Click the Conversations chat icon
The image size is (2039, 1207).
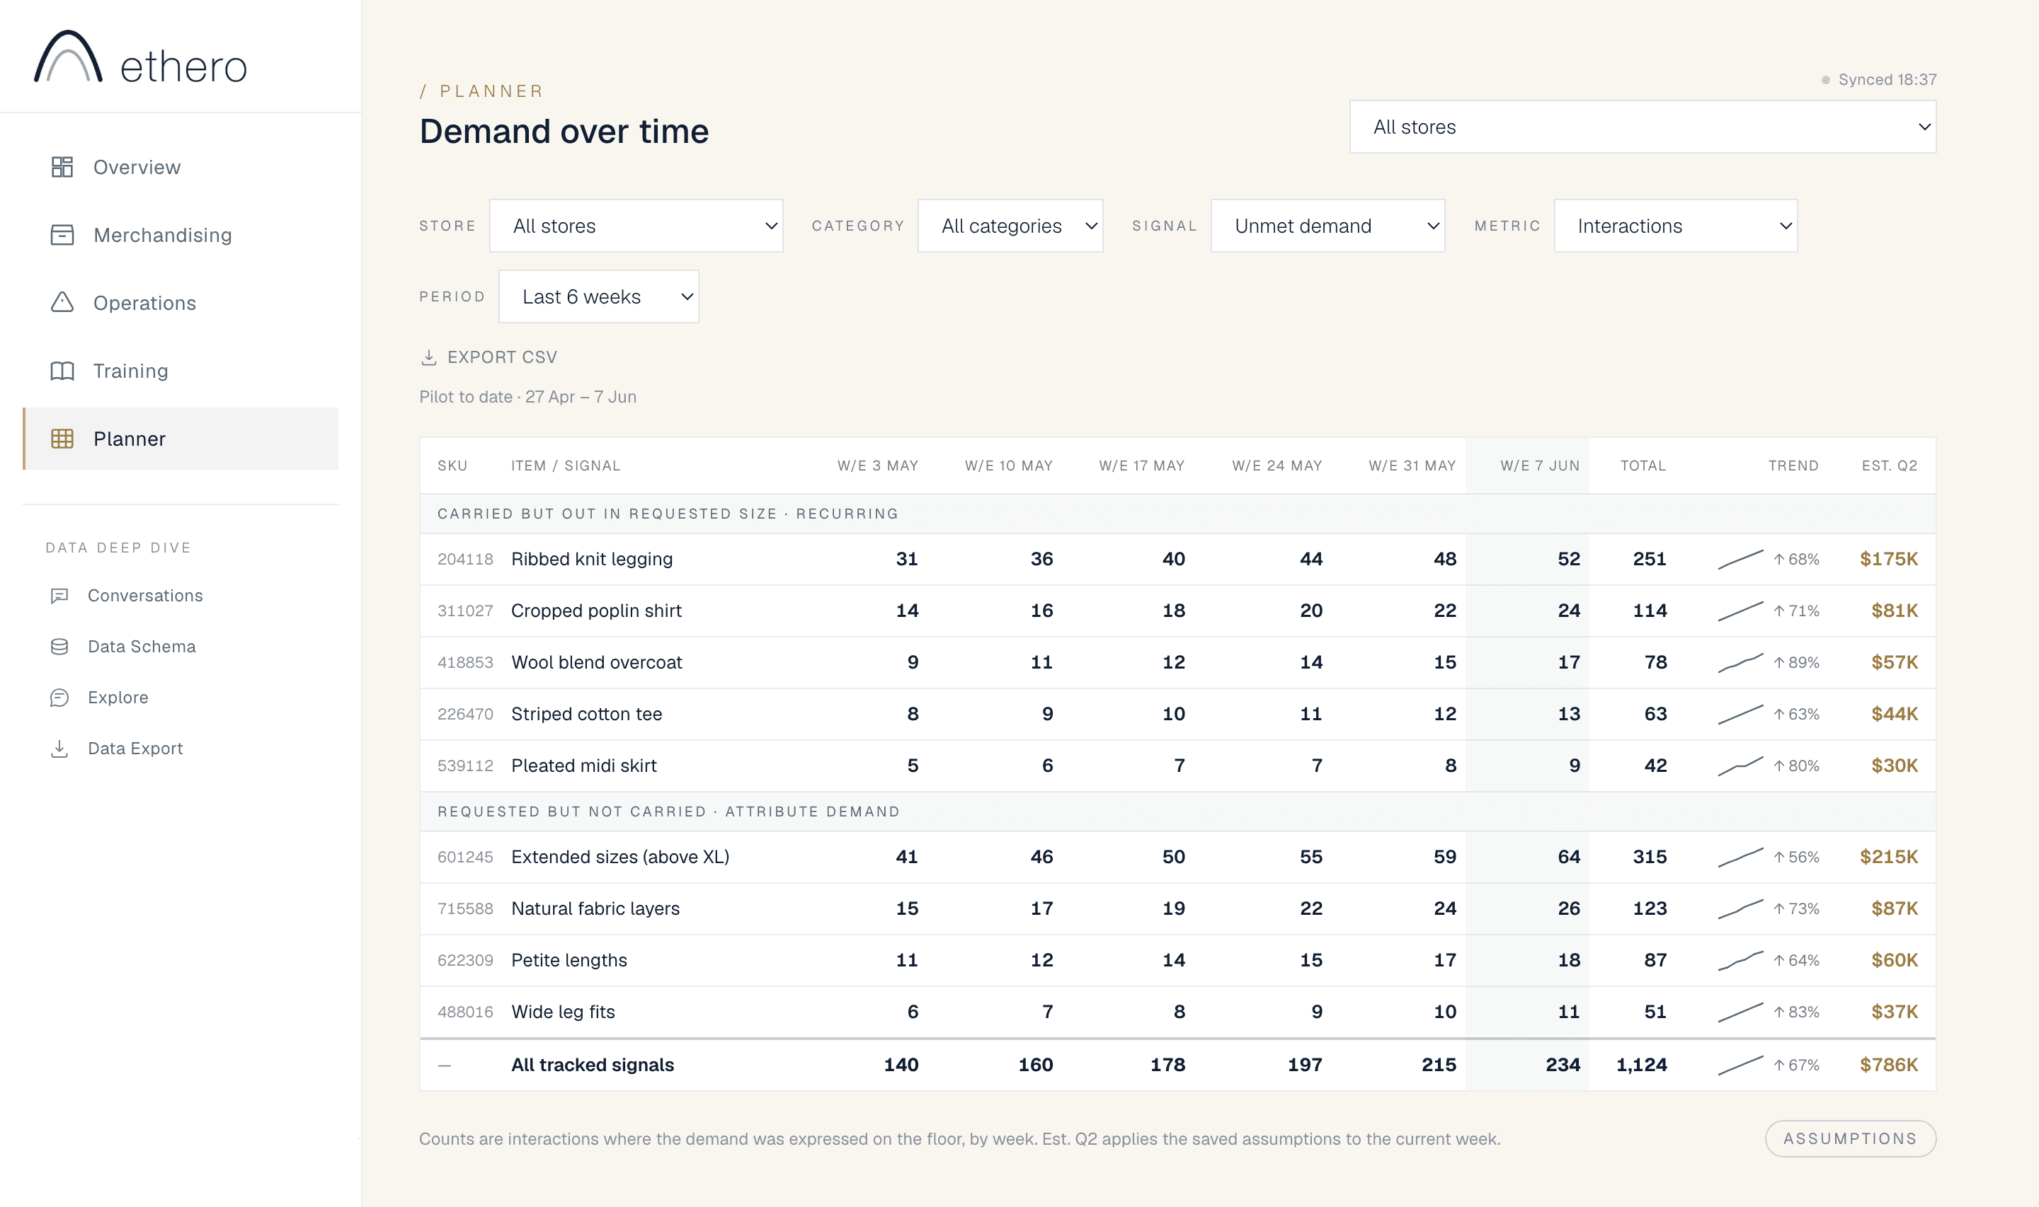[59, 596]
